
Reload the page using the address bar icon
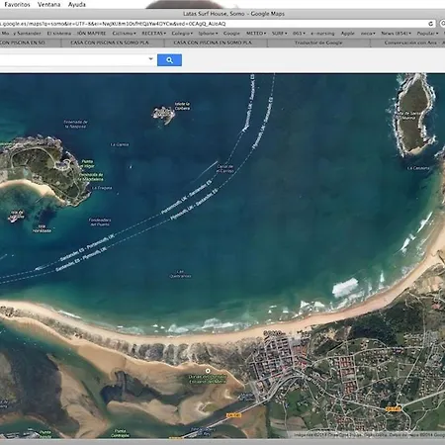click(x=431, y=24)
